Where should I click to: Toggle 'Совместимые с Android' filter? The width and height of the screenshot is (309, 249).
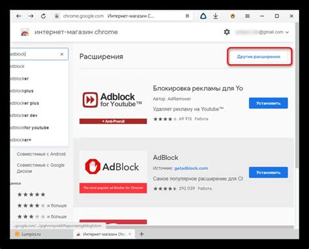(41, 154)
